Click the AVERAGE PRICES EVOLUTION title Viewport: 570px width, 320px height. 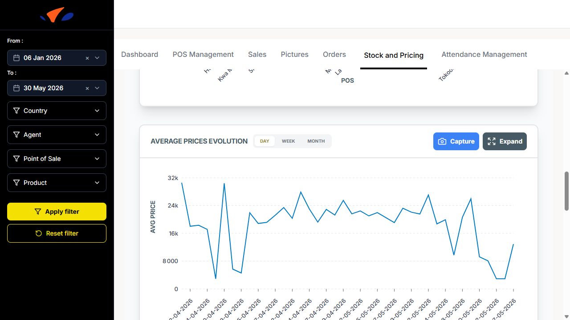(x=199, y=141)
